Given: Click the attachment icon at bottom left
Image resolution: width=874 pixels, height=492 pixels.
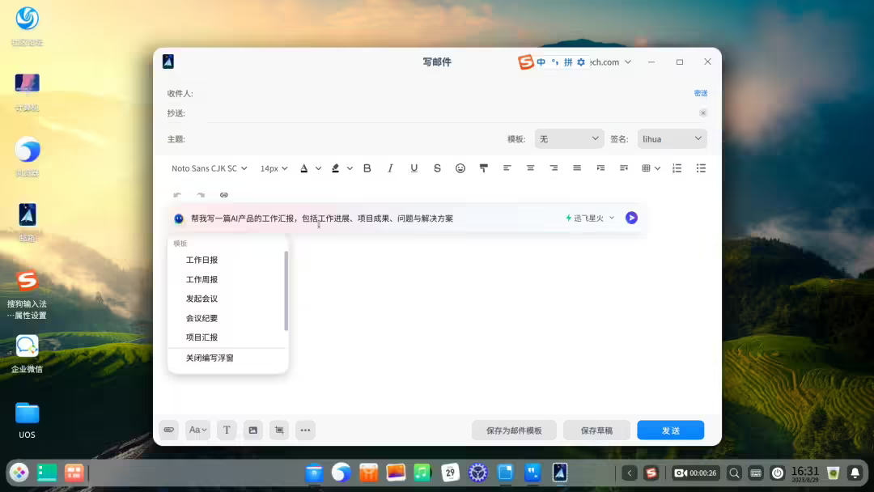Looking at the screenshot, I should [x=168, y=430].
